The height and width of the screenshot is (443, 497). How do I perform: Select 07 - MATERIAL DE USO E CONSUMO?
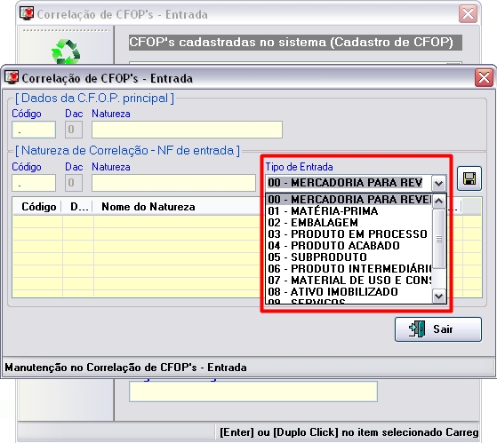coord(349,280)
